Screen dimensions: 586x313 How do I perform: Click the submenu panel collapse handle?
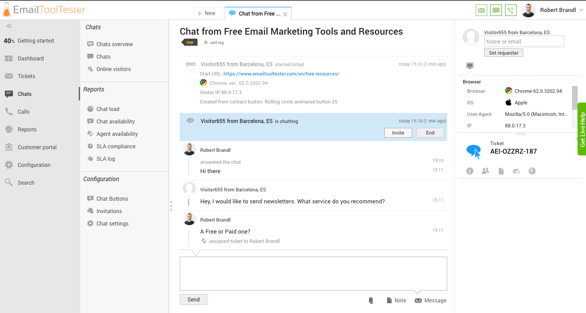coord(171,206)
